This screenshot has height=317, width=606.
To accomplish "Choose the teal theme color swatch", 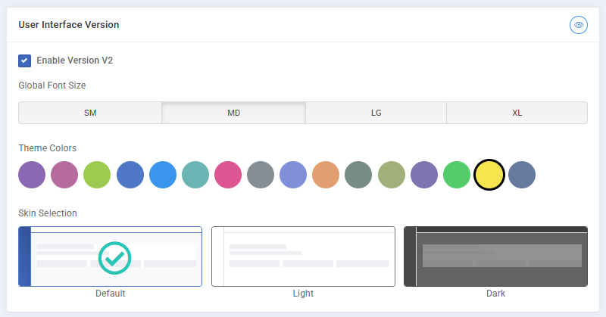I will pos(195,175).
